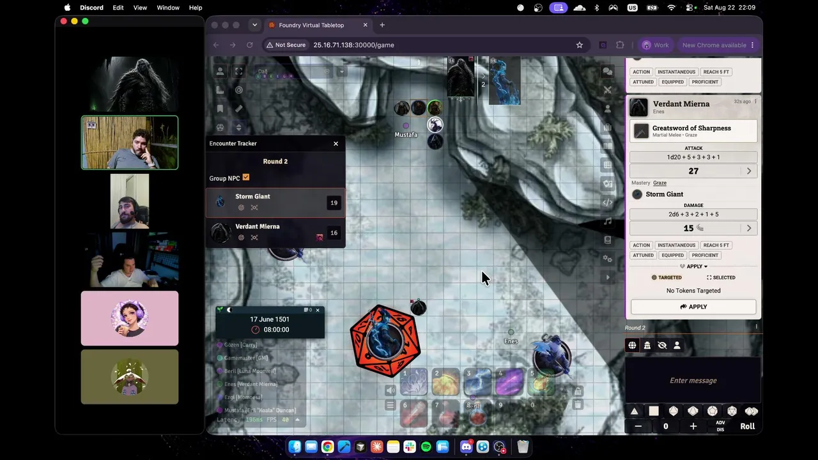Set chat roll mode to public globe
This screenshot has height=460, width=818.
(x=632, y=346)
